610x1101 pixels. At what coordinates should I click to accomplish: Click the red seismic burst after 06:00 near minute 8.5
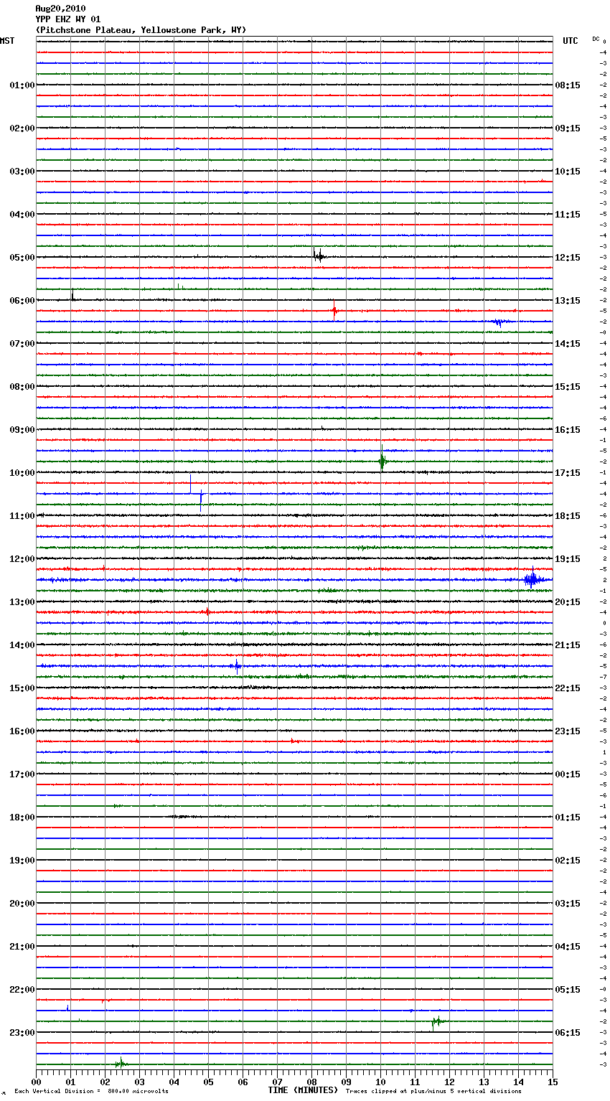pyautogui.click(x=334, y=311)
